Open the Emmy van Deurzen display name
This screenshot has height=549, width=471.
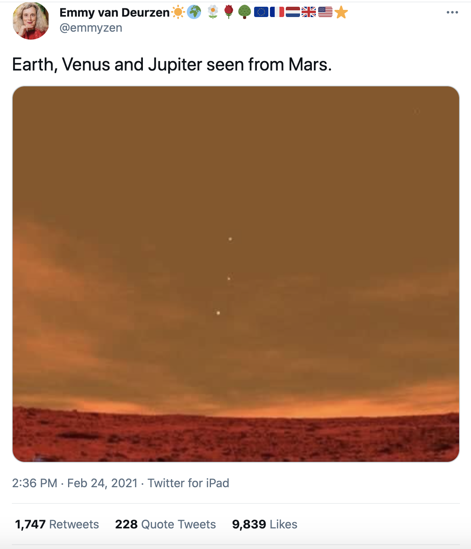(114, 13)
